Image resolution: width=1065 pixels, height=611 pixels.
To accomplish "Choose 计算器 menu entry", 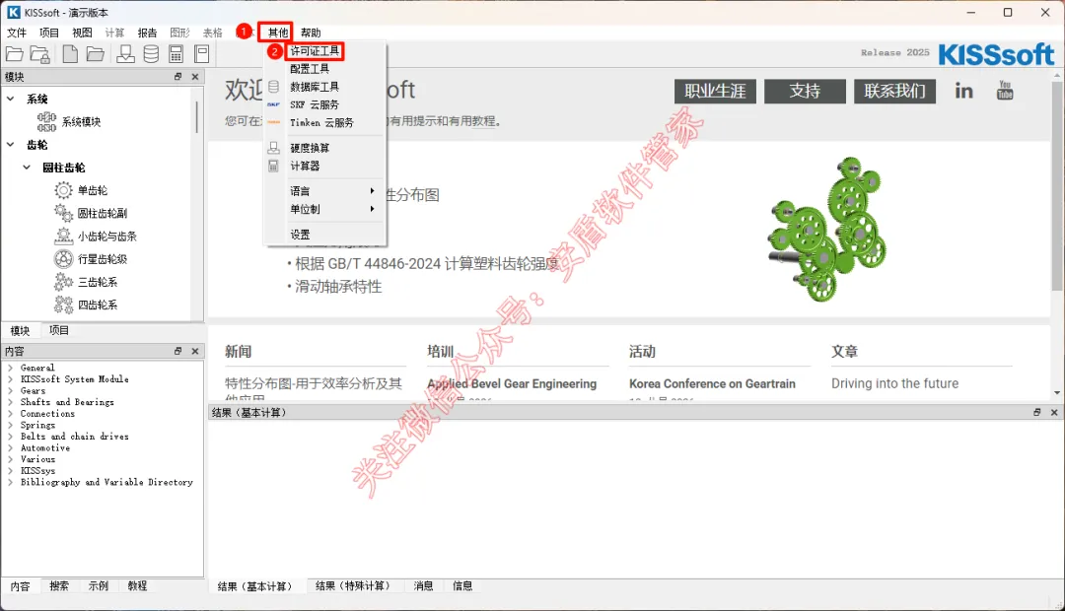I will [324, 166].
